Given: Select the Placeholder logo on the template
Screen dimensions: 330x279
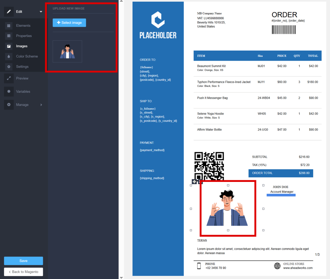Looking at the screenshot, I should tap(158, 25).
